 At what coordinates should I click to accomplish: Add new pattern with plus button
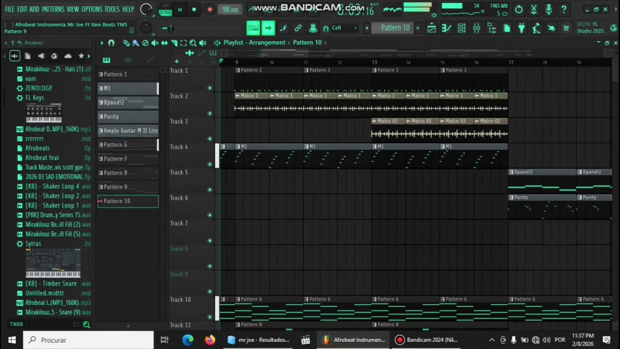418,28
